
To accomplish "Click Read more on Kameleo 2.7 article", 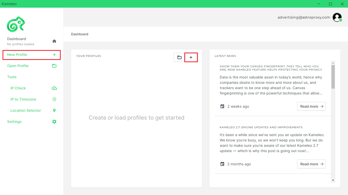I will pyautogui.click(x=311, y=164).
